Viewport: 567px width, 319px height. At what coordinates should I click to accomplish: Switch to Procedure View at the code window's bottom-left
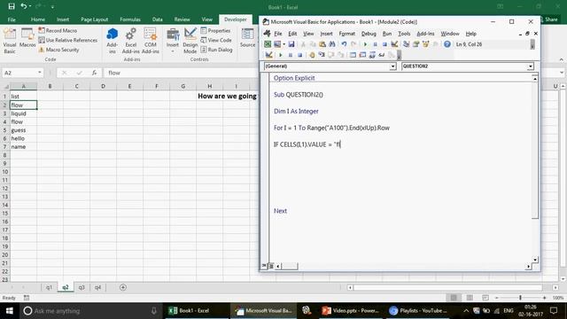[x=264, y=266]
